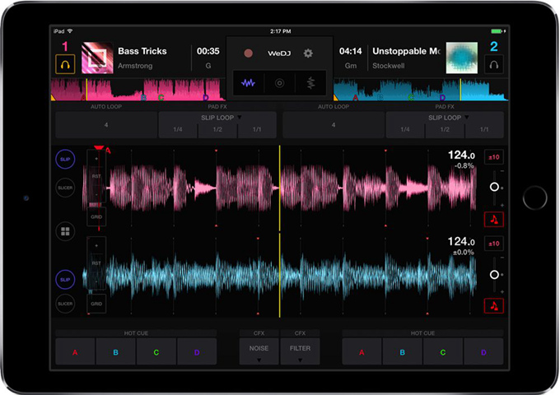Switch to the mixer EQ view icon
Image resolution: width=560 pixels, height=395 pixels.
[310, 83]
